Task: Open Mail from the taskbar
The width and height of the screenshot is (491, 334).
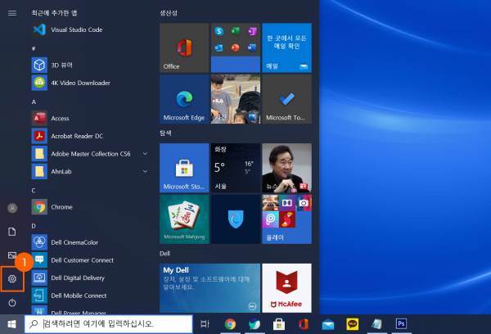Action: click(x=328, y=324)
